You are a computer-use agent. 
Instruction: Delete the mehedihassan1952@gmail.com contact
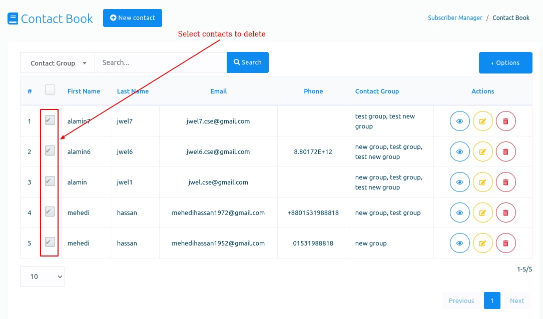point(505,243)
